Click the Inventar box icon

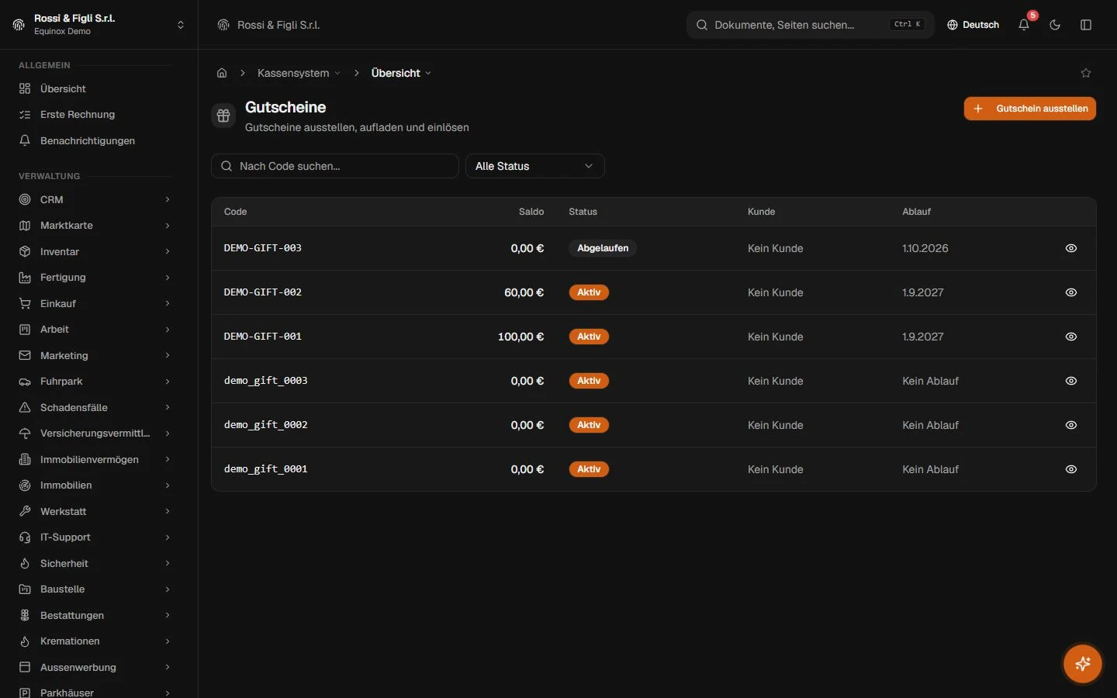(25, 251)
